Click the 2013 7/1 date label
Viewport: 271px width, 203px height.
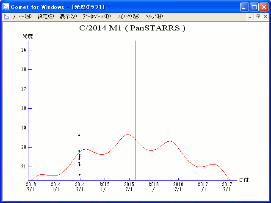[31, 187]
